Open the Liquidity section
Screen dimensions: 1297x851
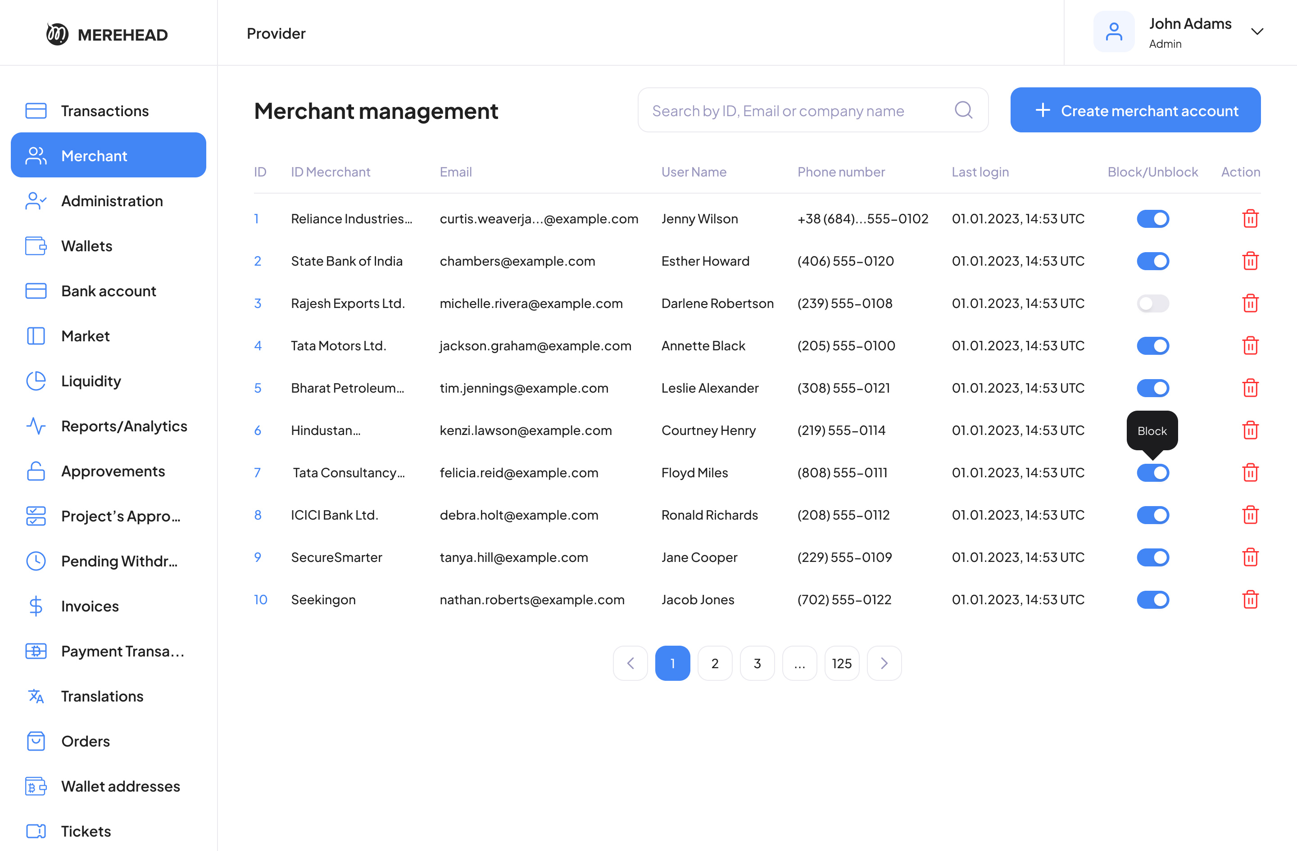tap(91, 381)
